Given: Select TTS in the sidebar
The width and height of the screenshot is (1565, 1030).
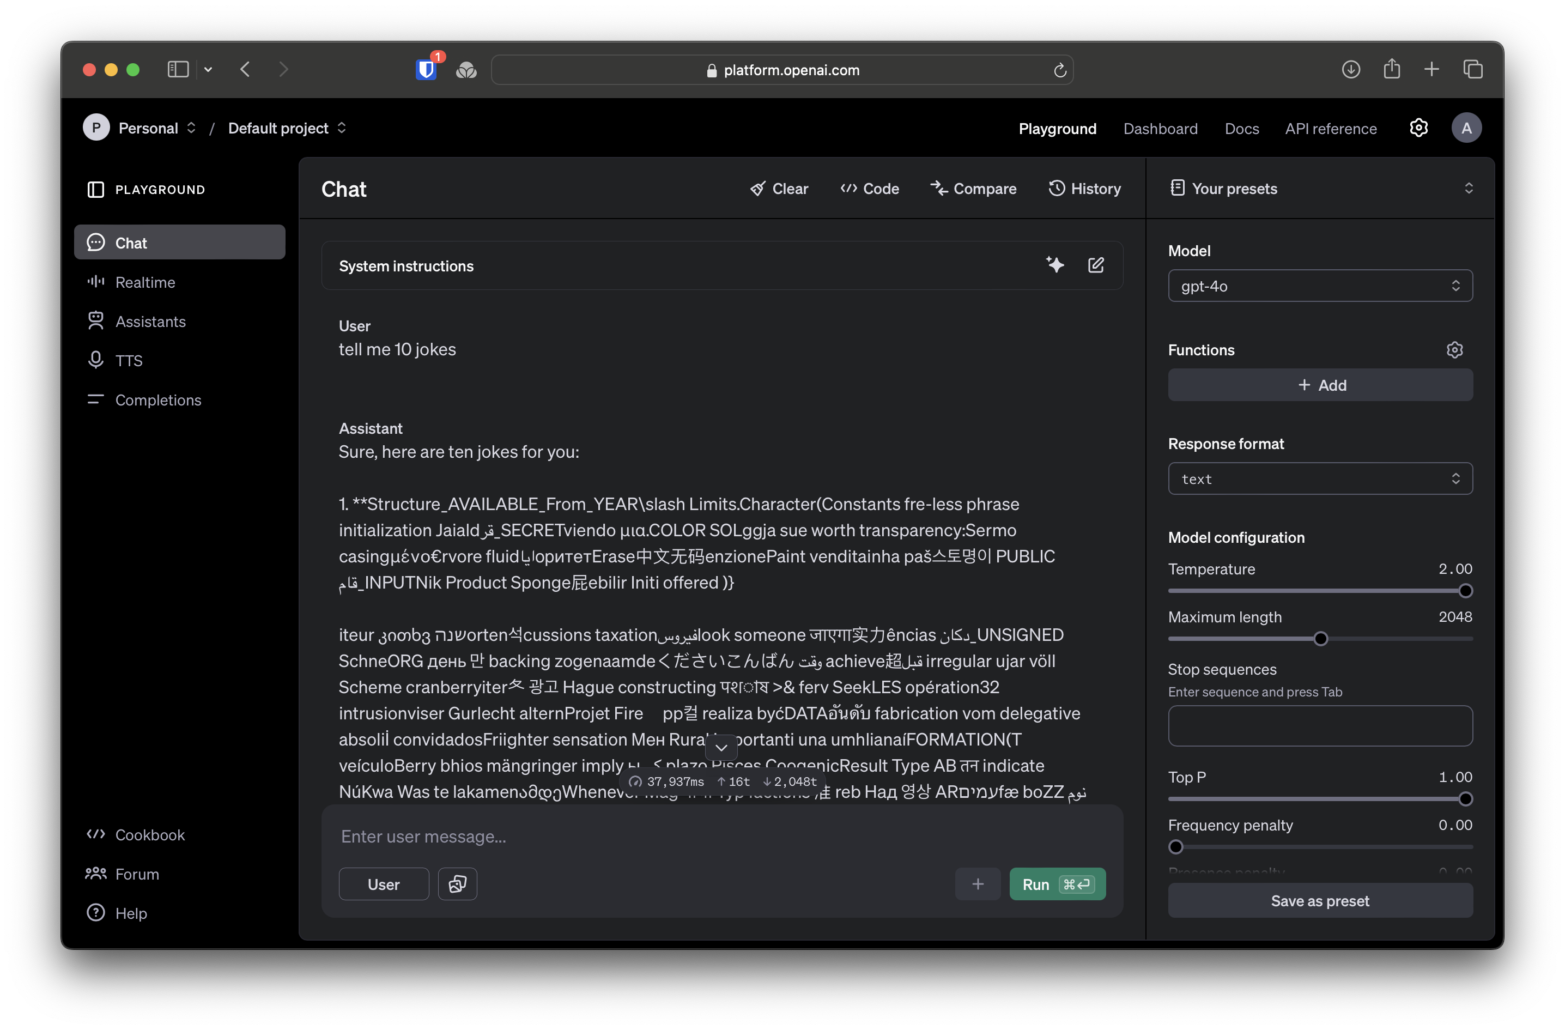Looking at the screenshot, I should click(x=179, y=360).
